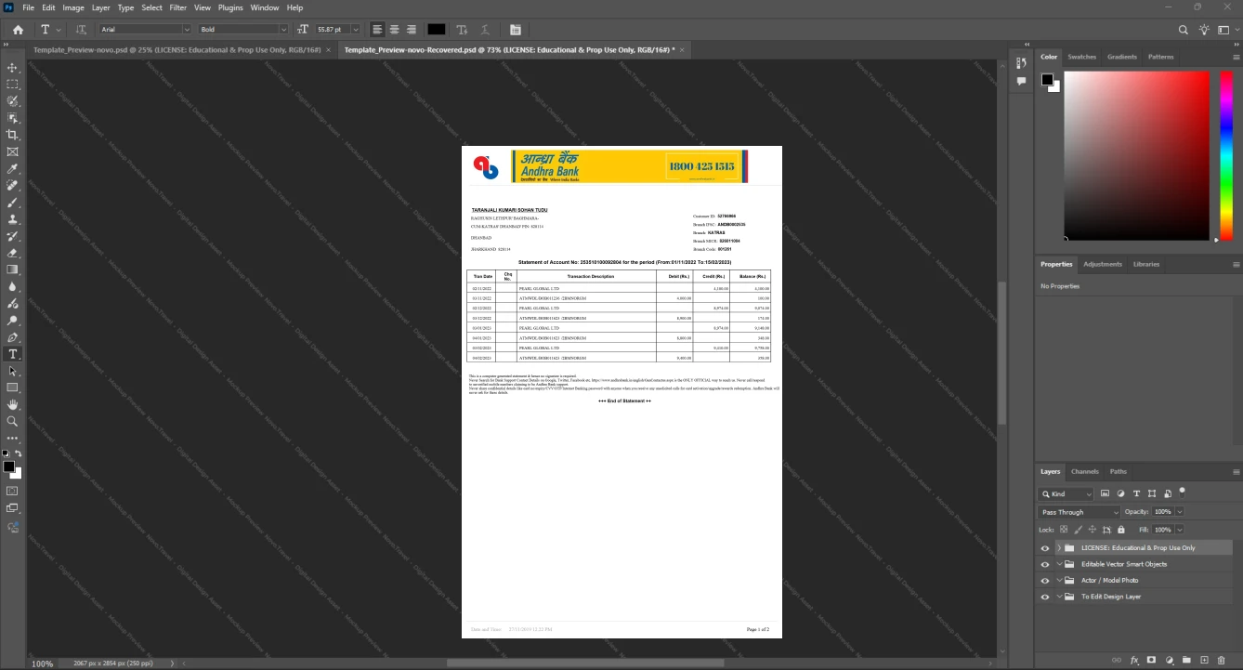Open the Kind filter dropdown
This screenshot has height=670, width=1243.
coord(1066,494)
